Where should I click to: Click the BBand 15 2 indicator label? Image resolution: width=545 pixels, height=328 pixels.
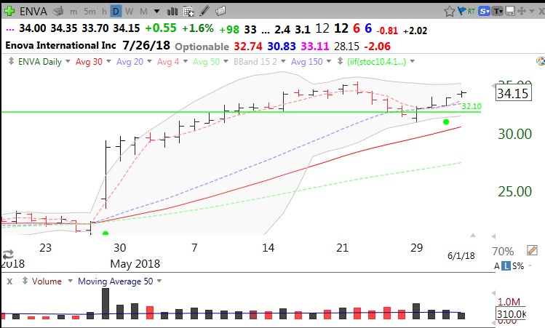click(255, 62)
